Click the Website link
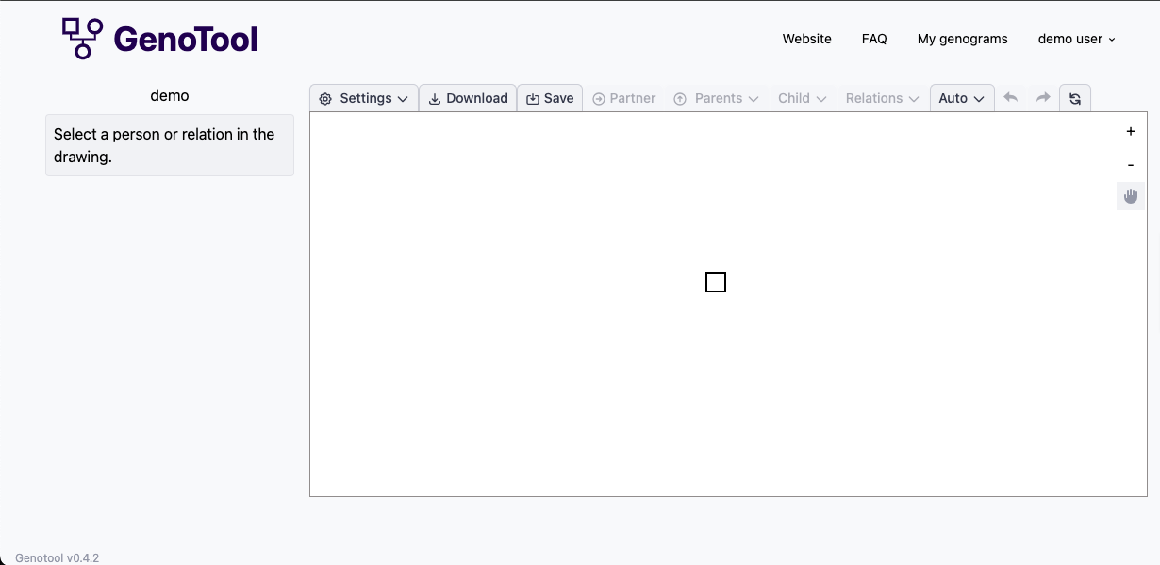 (806, 39)
